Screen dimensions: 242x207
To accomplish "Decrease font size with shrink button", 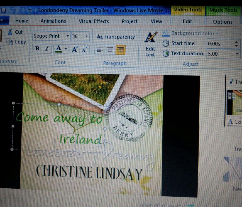I will click(84, 50).
